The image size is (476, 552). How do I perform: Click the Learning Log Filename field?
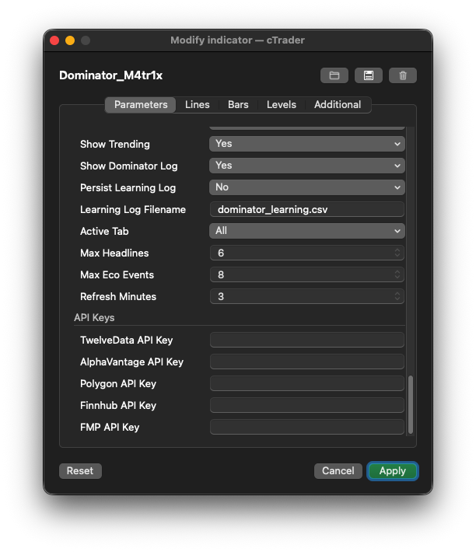307,209
